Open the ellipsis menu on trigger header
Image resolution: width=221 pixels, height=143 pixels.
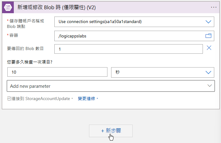(x=214, y=7)
